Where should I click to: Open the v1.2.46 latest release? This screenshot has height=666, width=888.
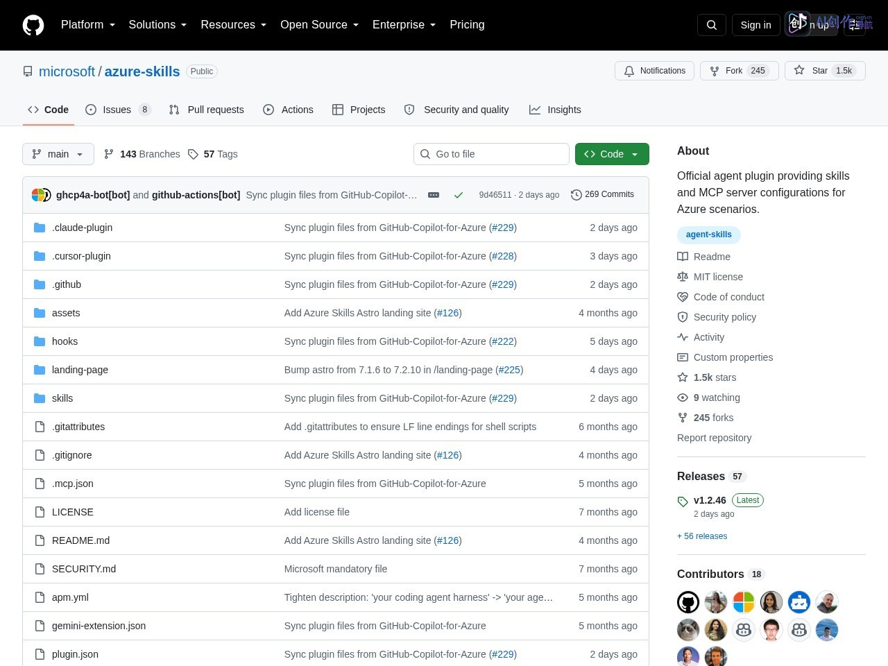pyautogui.click(x=710, y=500)
